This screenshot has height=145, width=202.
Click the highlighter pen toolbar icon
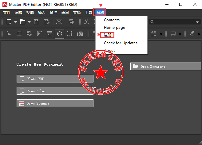click(192, 34)
